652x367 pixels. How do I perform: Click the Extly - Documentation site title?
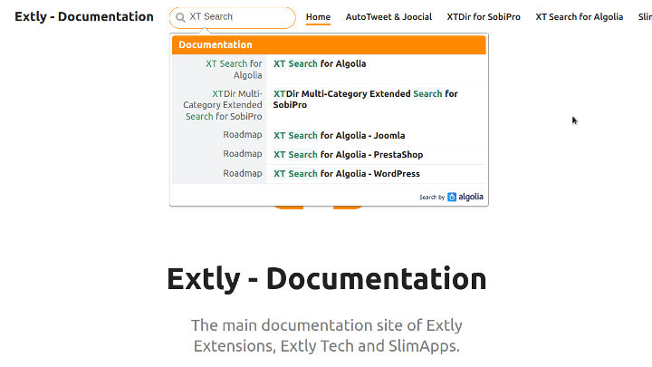click(x=84, y=16)
